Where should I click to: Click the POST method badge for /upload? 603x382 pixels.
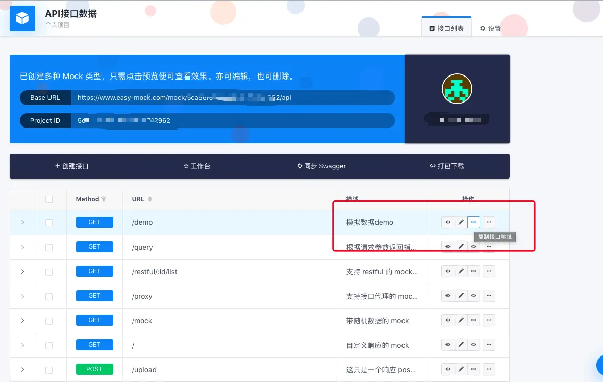(x=94, y=369)
